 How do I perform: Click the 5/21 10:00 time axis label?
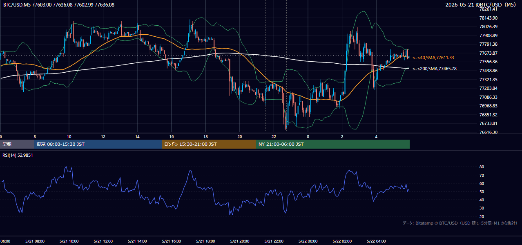point(69,241)
